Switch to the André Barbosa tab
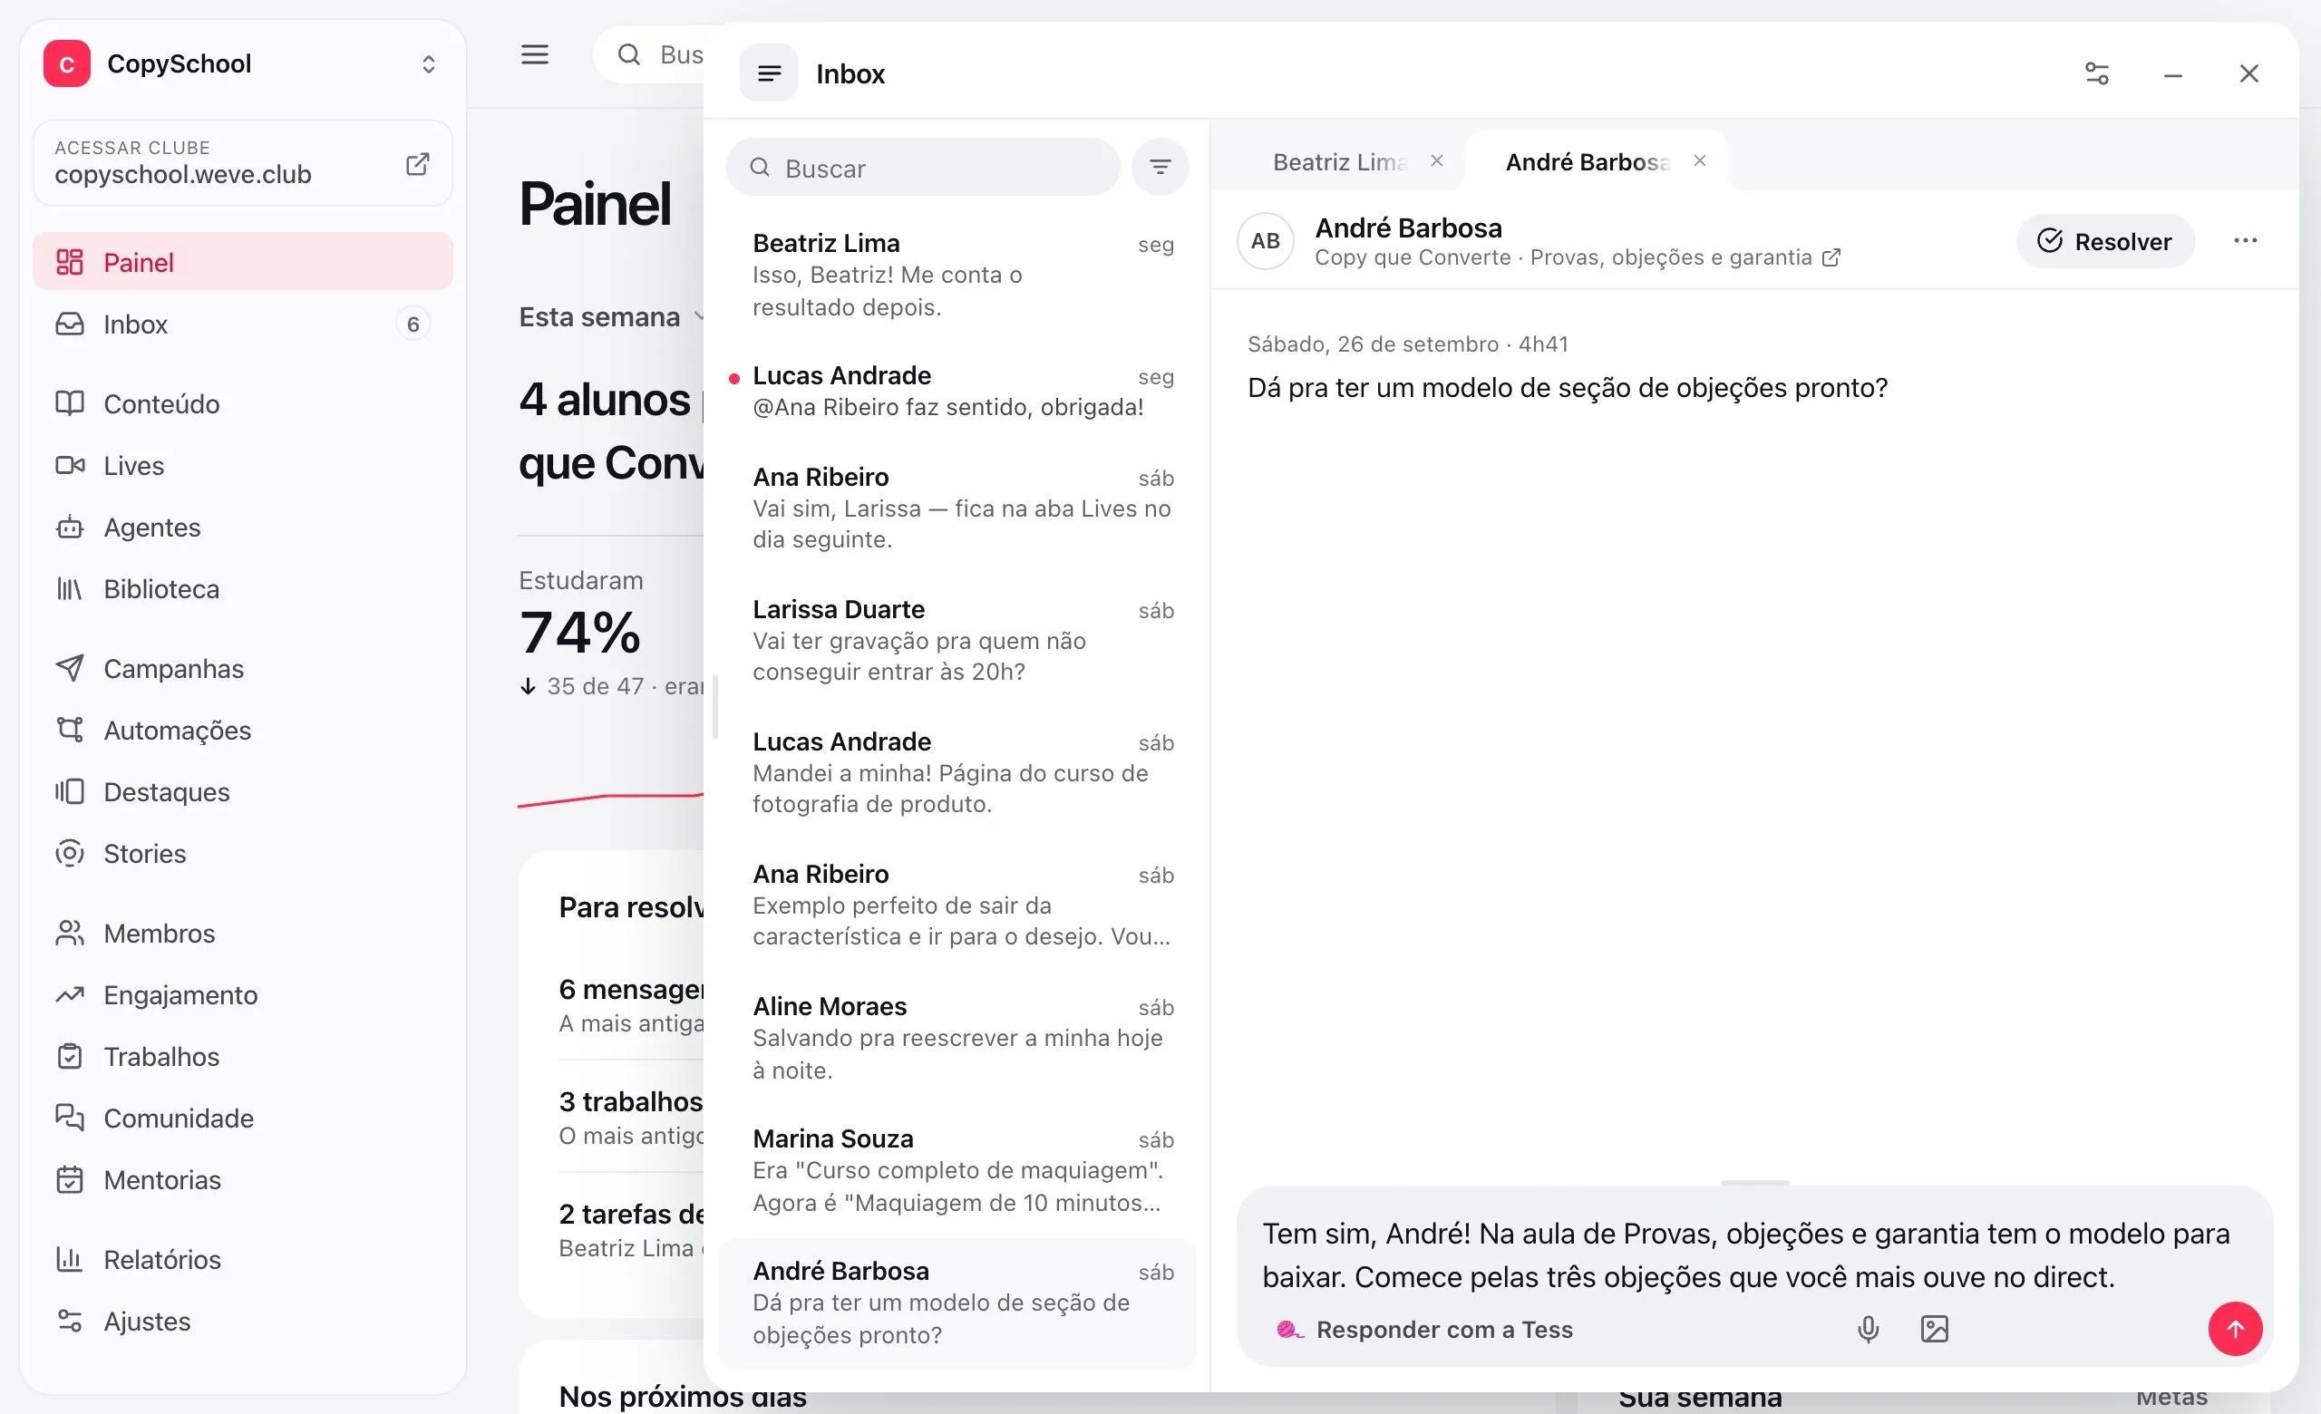 (1588, 162)
